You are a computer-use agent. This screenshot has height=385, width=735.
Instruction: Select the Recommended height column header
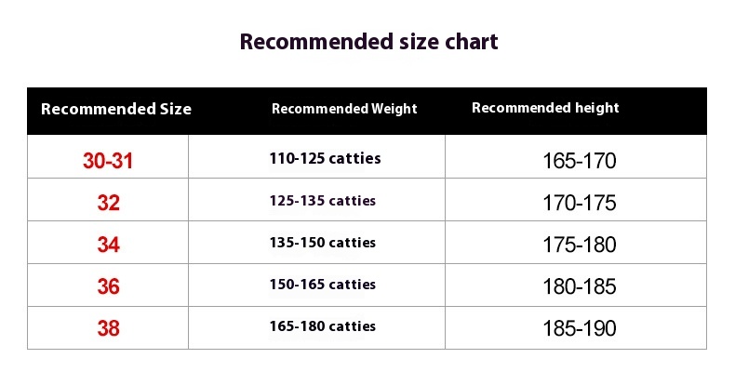545,108
